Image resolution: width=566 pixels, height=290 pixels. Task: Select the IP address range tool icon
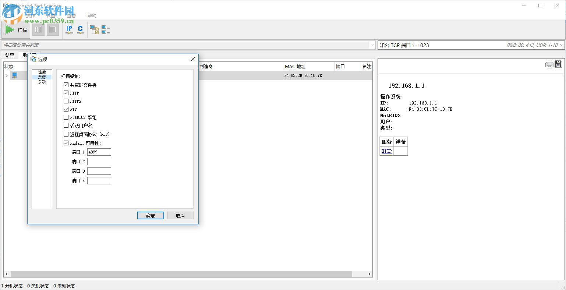69,29
